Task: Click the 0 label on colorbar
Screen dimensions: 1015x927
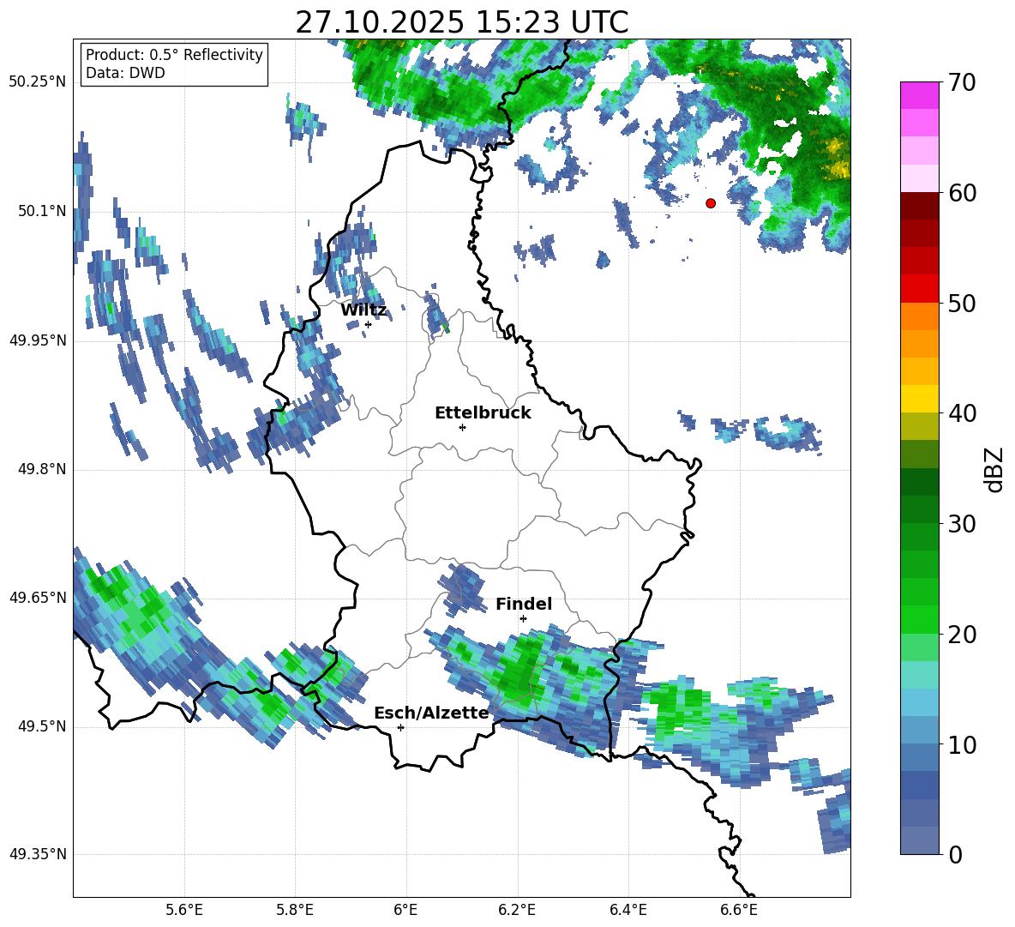Action: click(955, 854)
